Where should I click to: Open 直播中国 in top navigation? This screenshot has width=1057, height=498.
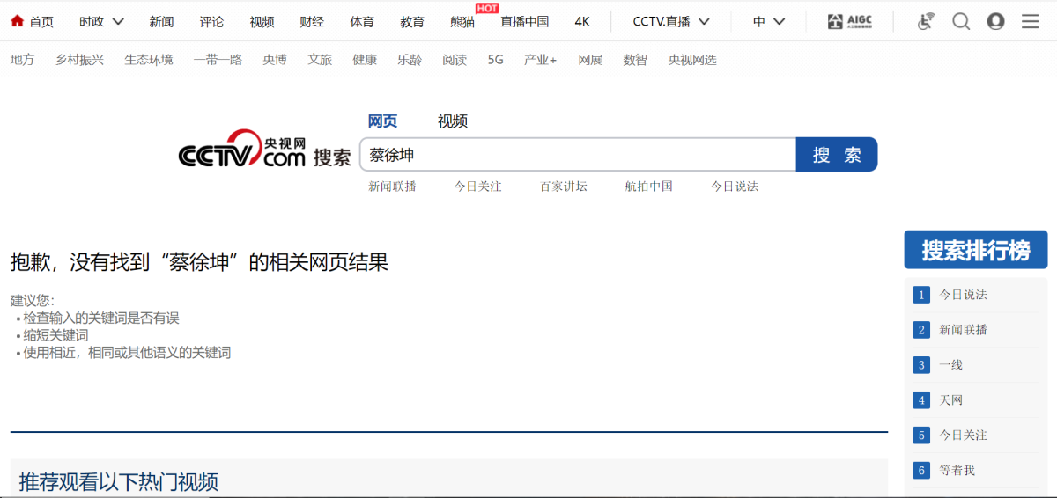(524, 21)
